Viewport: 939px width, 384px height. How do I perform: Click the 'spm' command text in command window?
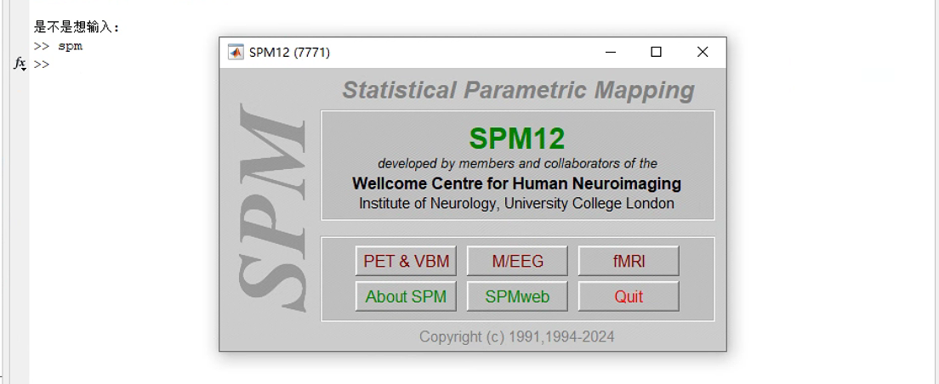[71, 46]
